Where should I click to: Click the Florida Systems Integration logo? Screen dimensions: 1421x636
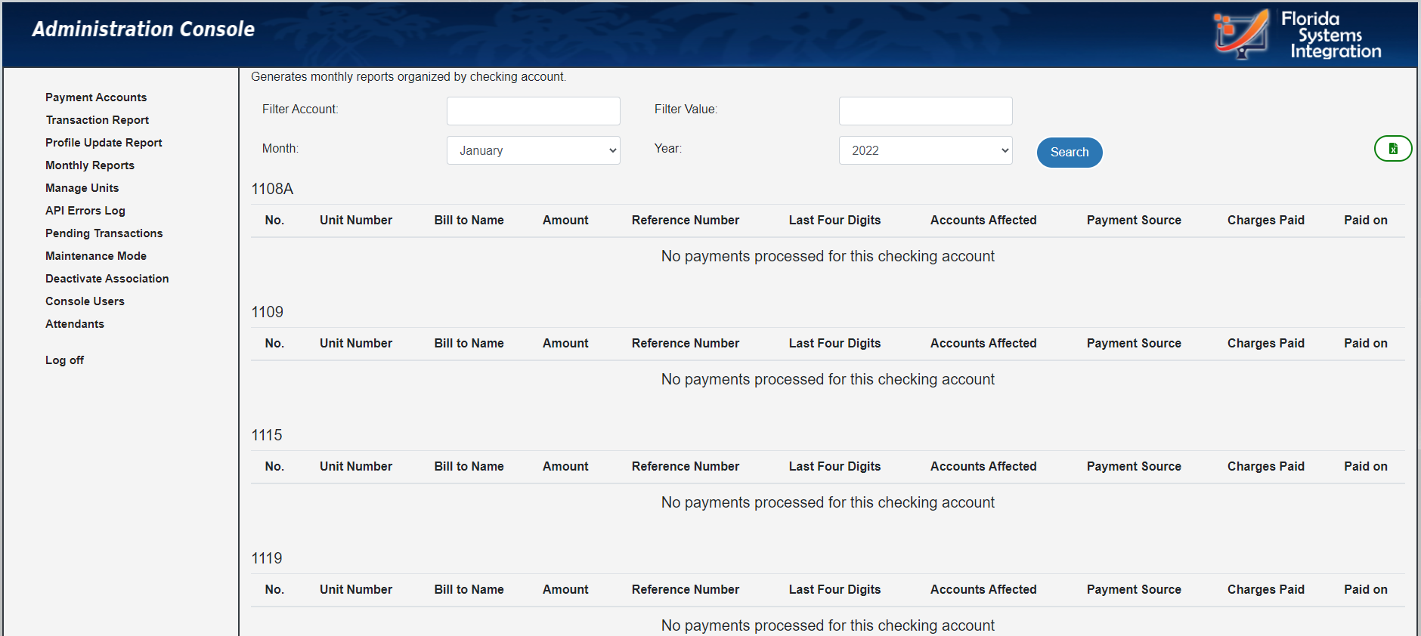click(1297, 35)
